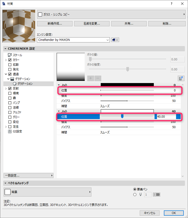Enable the 法線 checkbox

click(10, 108)
